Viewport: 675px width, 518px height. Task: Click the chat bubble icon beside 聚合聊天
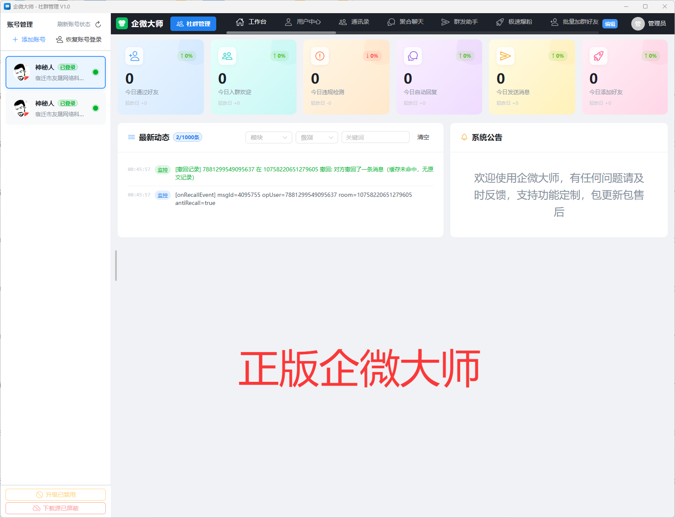[391, 22]
